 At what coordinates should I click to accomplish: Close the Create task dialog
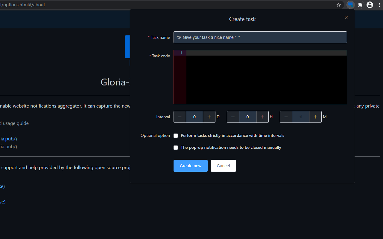(346, 18)
